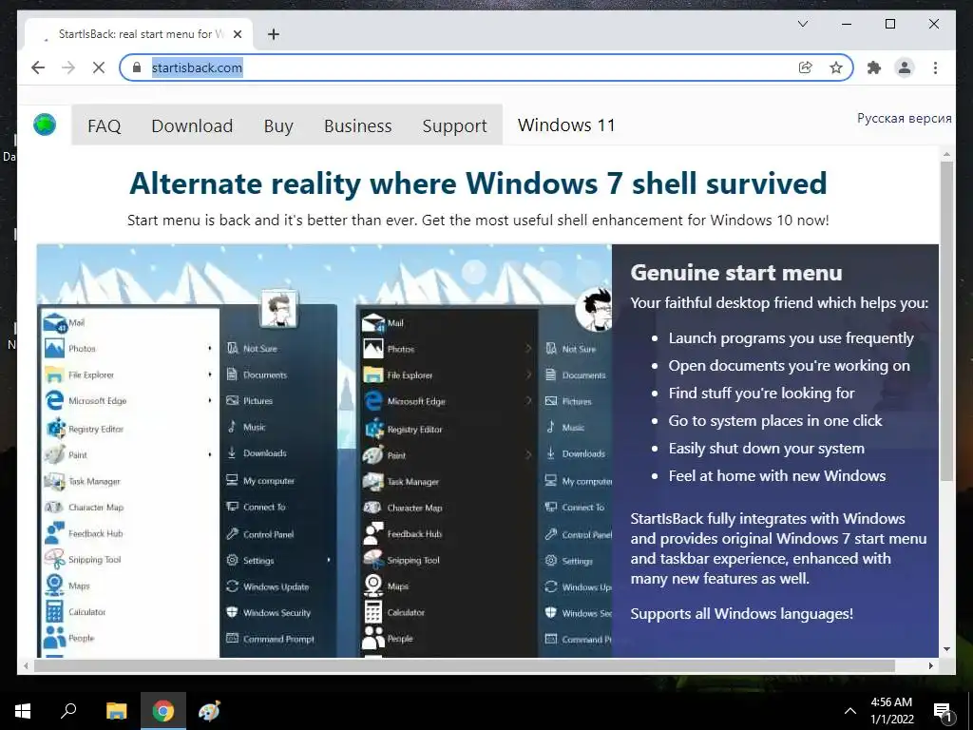Image resolution: width=973 pixels, height=730 pixels.
Task: Open the Windows Start button on the taskbar
Action: tap(23, 711)
